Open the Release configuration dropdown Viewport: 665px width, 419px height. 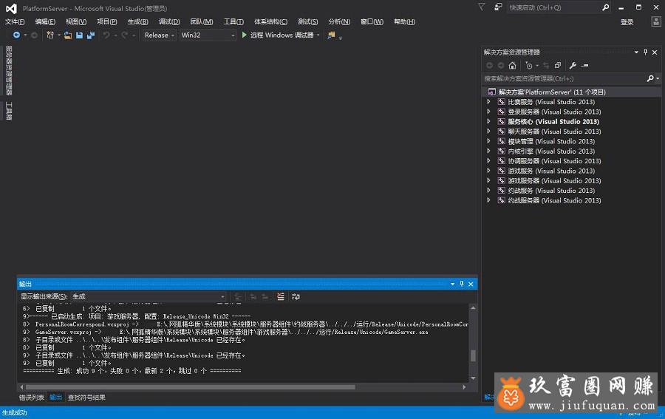point(160,35)
